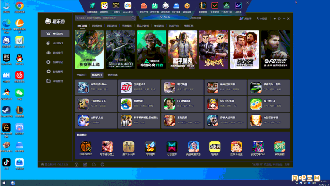Open the PUBG 和平精英 banner thumbnail
Screen dimensions: 330x186
pyautogui.click(x=182, y=49)
